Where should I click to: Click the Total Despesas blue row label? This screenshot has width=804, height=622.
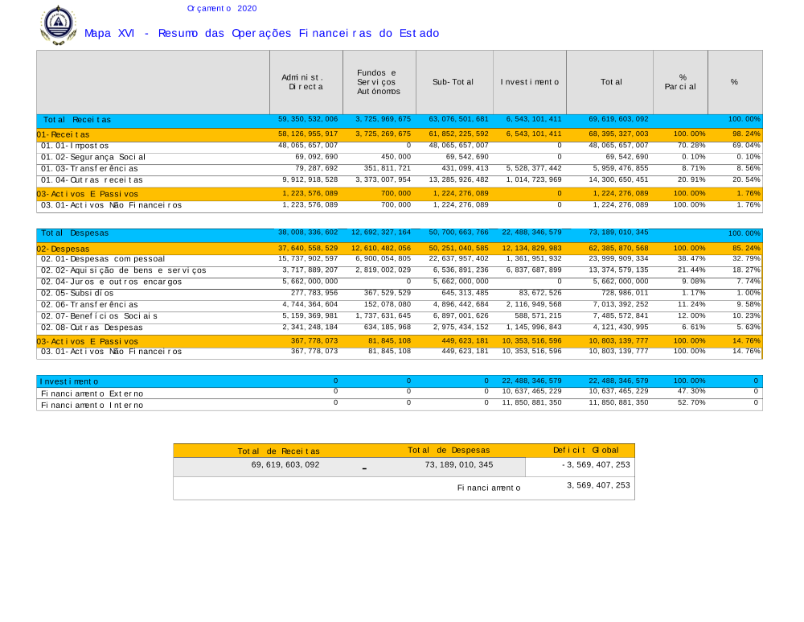click(75, 233)
